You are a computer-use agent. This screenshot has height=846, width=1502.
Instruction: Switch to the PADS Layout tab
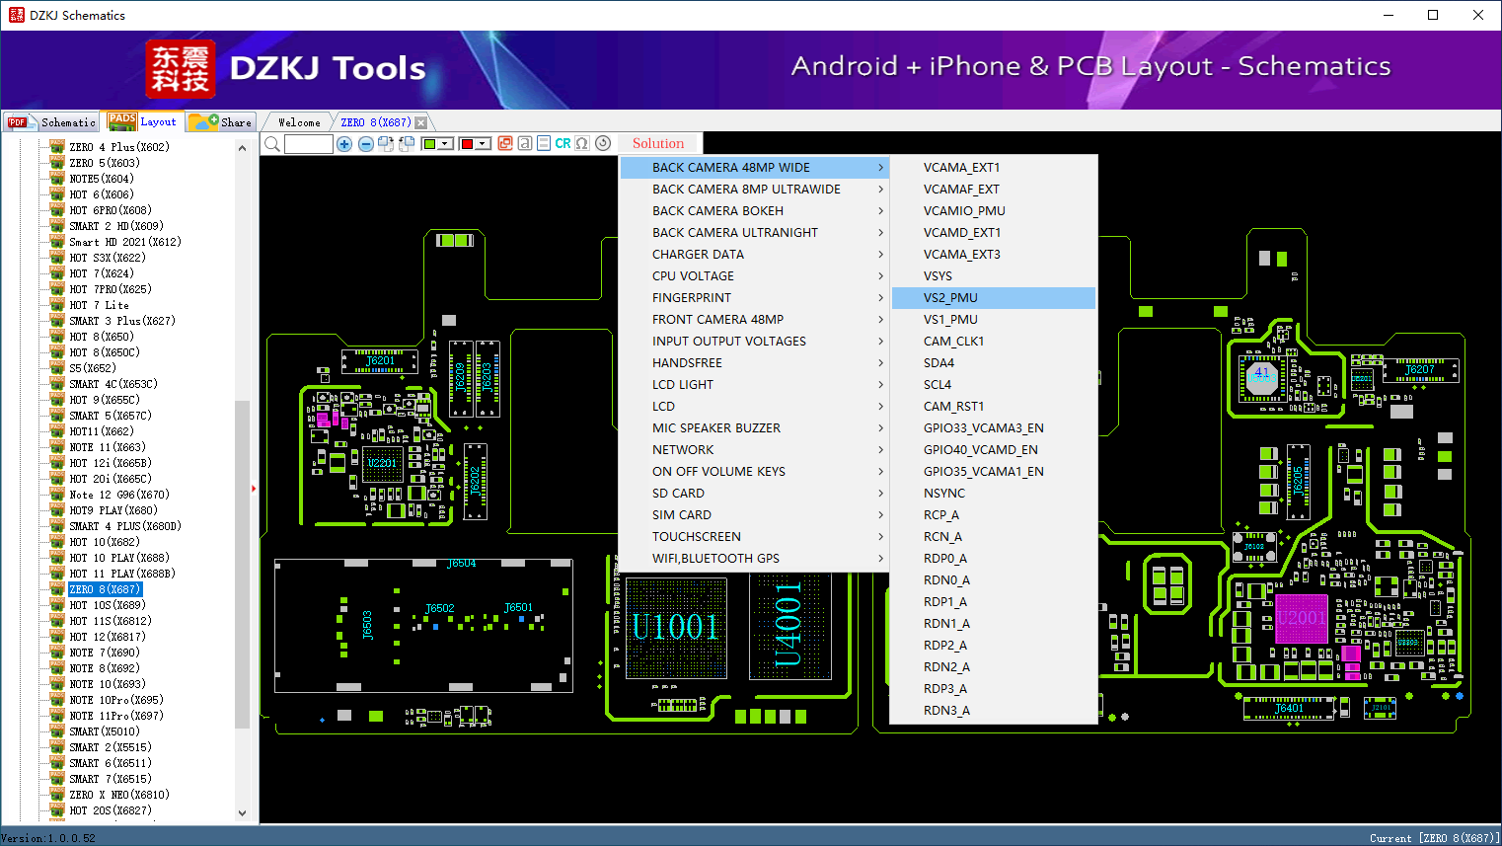pyautogui.click(x=143, y=121)
